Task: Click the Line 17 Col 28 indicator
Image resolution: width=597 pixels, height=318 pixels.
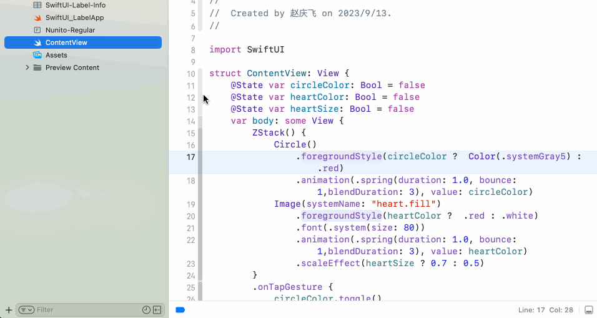Action: (546, 310)
